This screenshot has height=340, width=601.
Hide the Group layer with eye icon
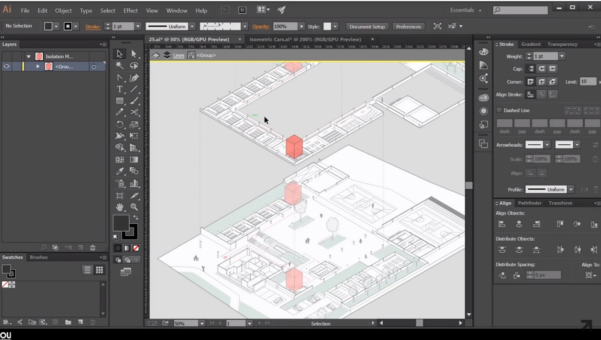click(x=6, y=66)
